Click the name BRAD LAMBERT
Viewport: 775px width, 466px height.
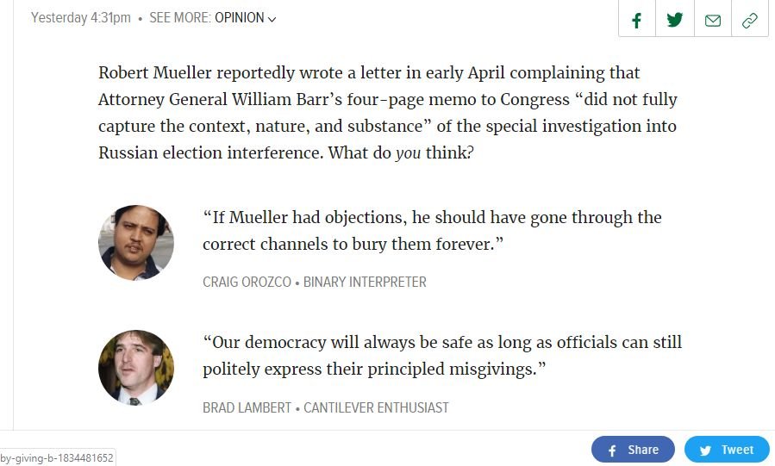point(247,407)
